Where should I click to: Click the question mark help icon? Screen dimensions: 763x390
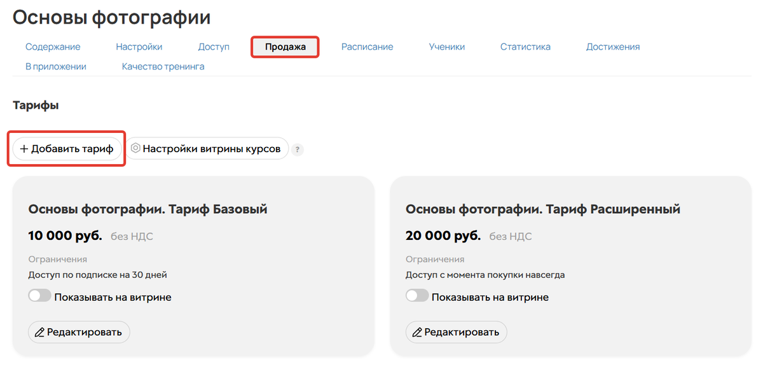pos(298,150)
